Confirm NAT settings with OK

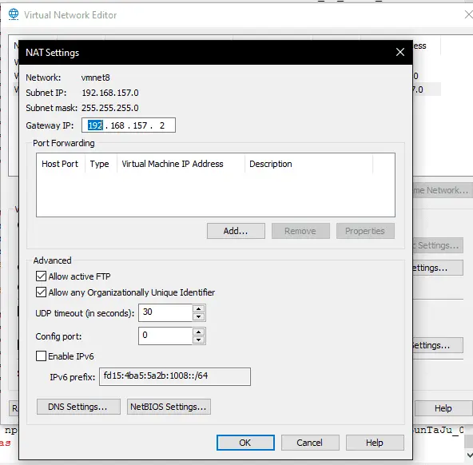point(245,443)
